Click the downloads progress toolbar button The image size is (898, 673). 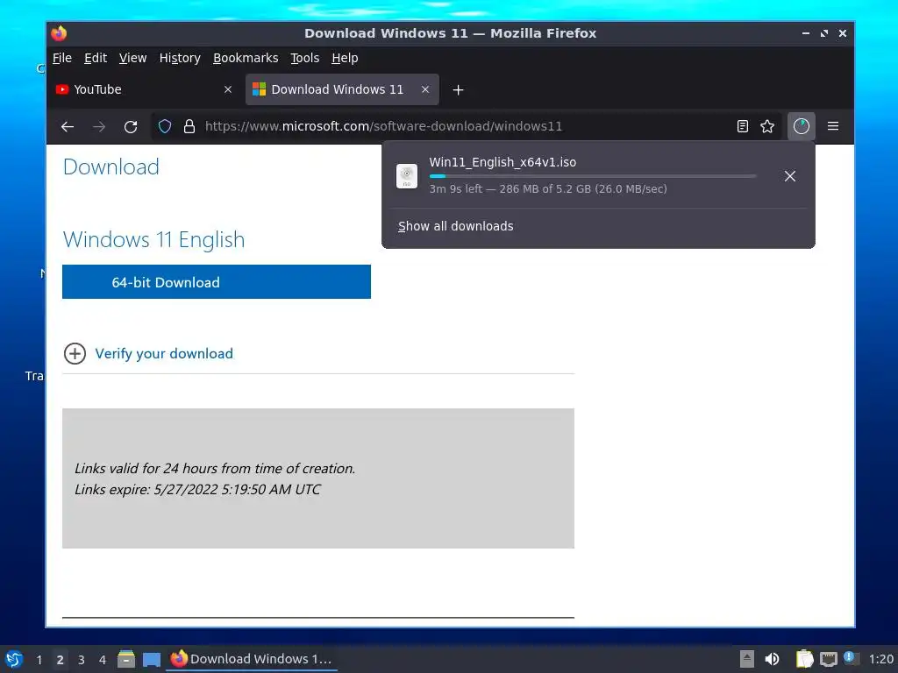(802, 126)
